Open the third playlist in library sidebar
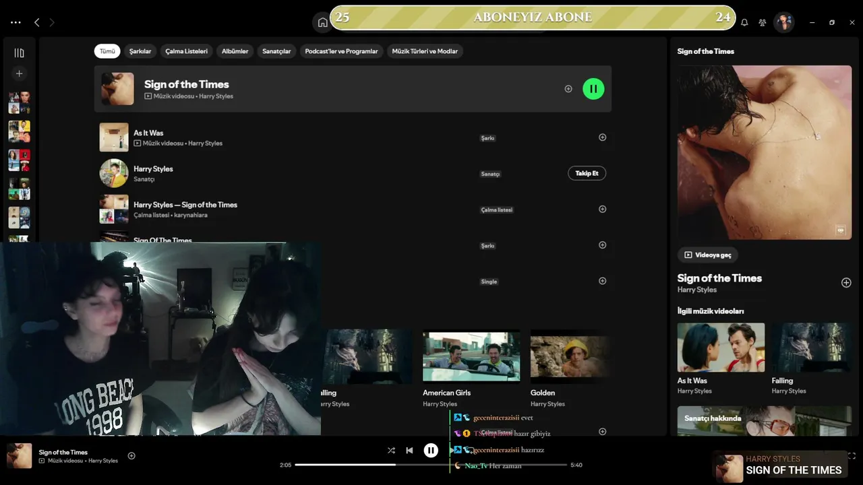The width and height of the screenshot is (863, 485). (19, 160)
